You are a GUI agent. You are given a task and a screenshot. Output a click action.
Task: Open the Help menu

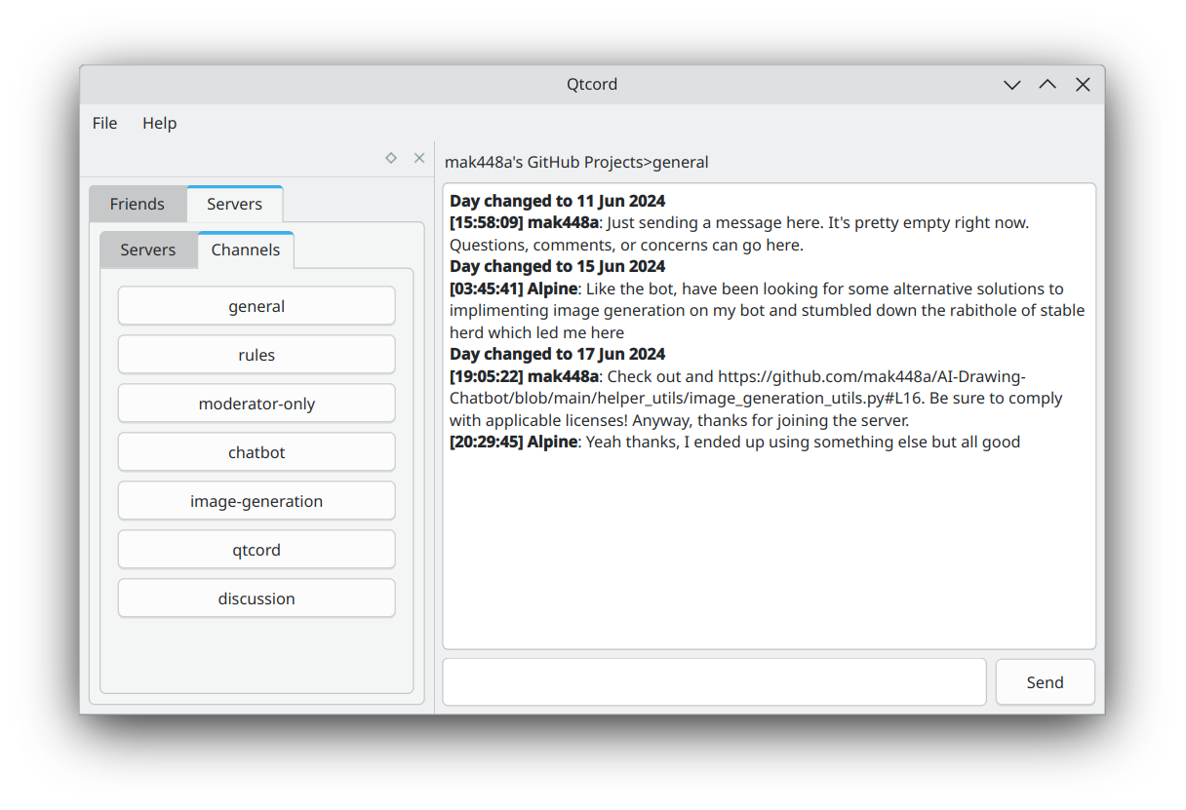(x=160, y=123)
